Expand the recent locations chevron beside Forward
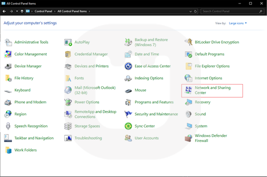 tap(17, 11)
